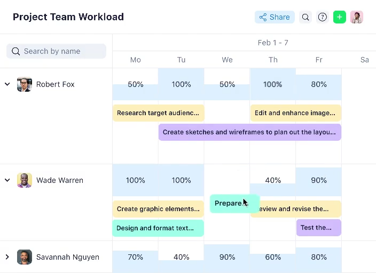Click the green plus add button

(340, 17)
